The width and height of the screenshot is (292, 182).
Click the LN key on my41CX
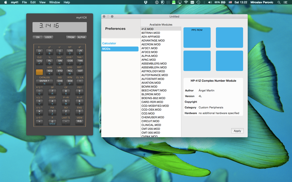coord(80,52)
